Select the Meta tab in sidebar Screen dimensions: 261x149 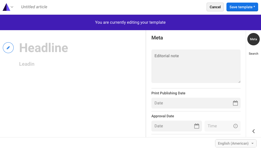pyautogui.click(x=253, y=39)
